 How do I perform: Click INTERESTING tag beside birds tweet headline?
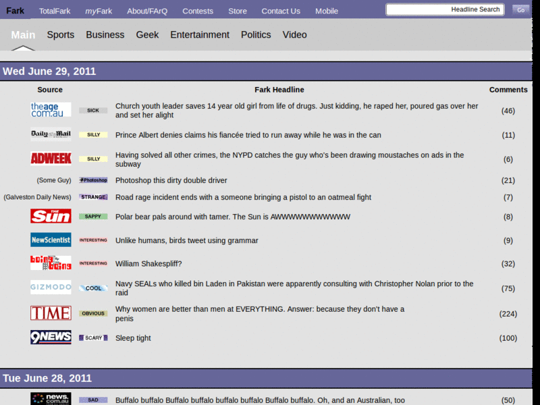point(93,240)
